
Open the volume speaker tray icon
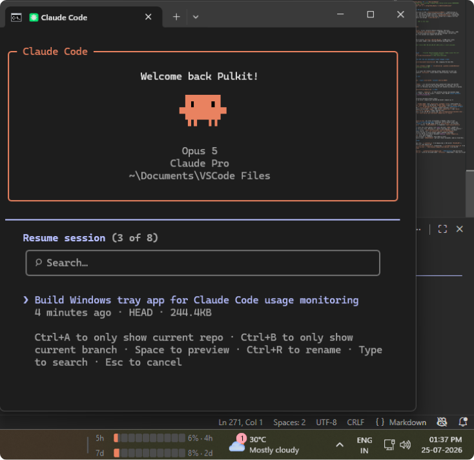(x=405, y=445)
